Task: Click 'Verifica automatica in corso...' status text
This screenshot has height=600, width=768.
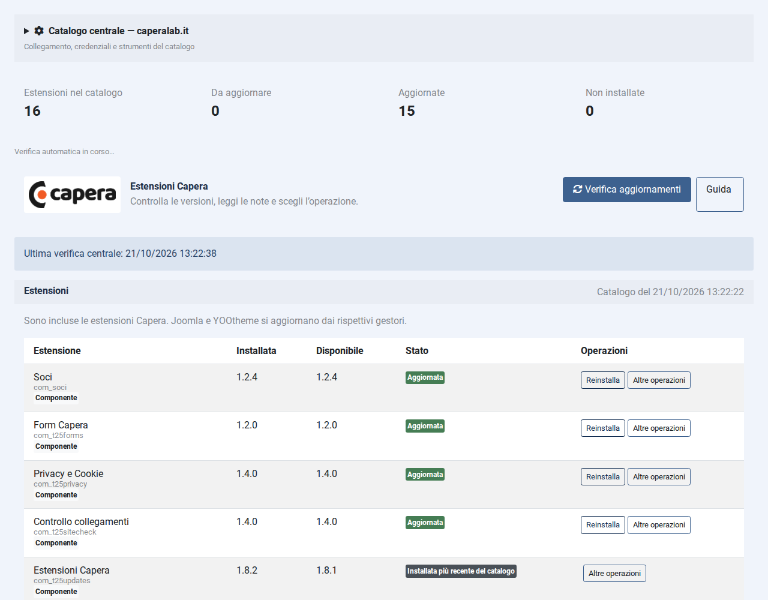Action: (64, 152)
